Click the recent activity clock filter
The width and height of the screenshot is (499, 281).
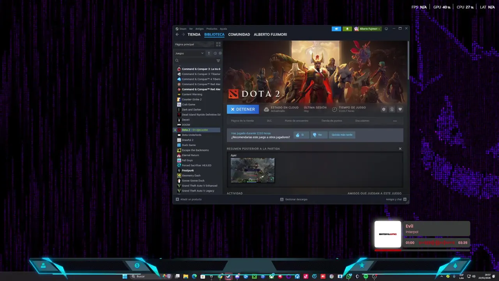point(215,53)
